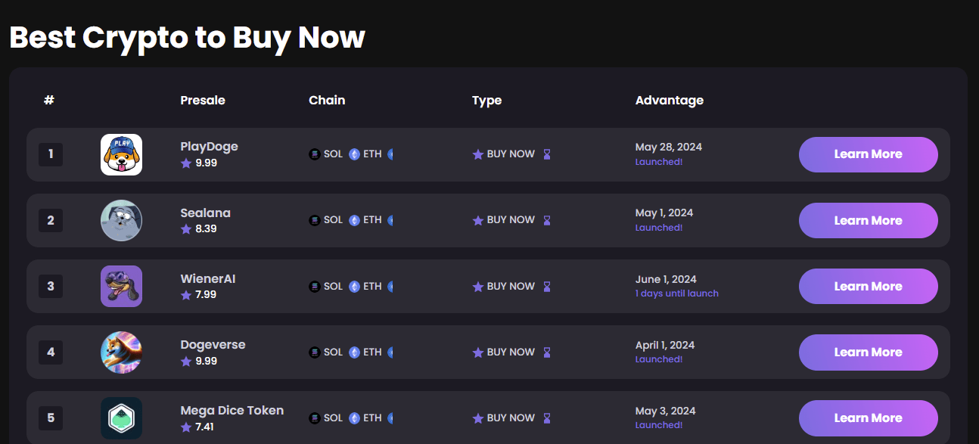Select the WienerAI presale name

click(x=208, y=279)
